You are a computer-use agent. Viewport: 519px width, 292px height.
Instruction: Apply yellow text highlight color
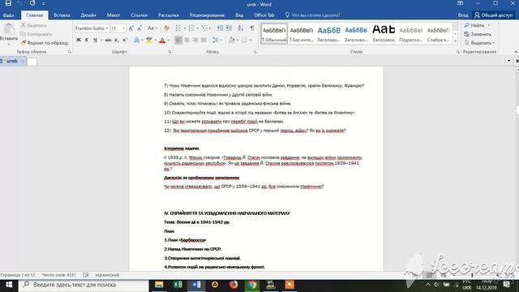point(149,40)
